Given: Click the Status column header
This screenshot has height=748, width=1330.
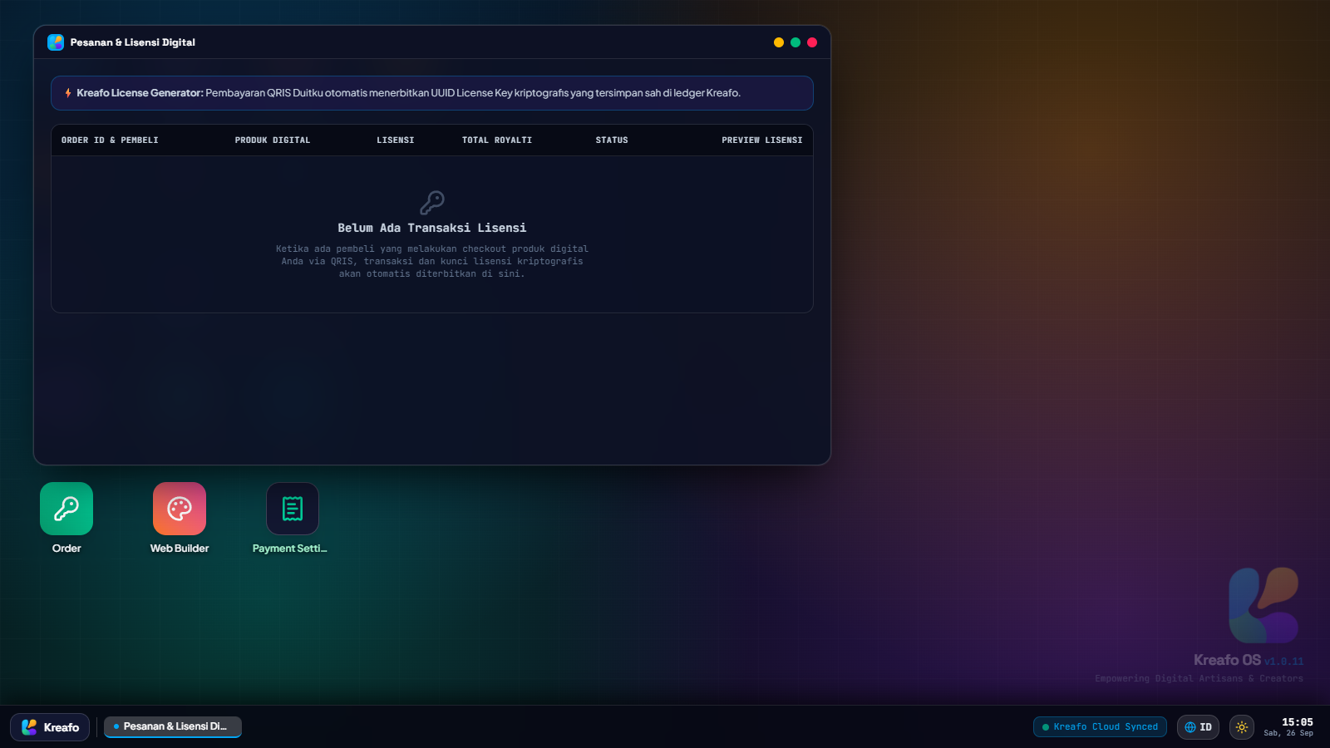Looking at the screenshot, I should click(612, 140).
